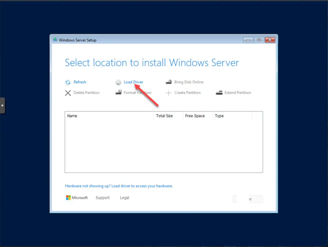328x247 pixels.
Task: Click the Load Driver disc icon
Action: tap(118, 82)
